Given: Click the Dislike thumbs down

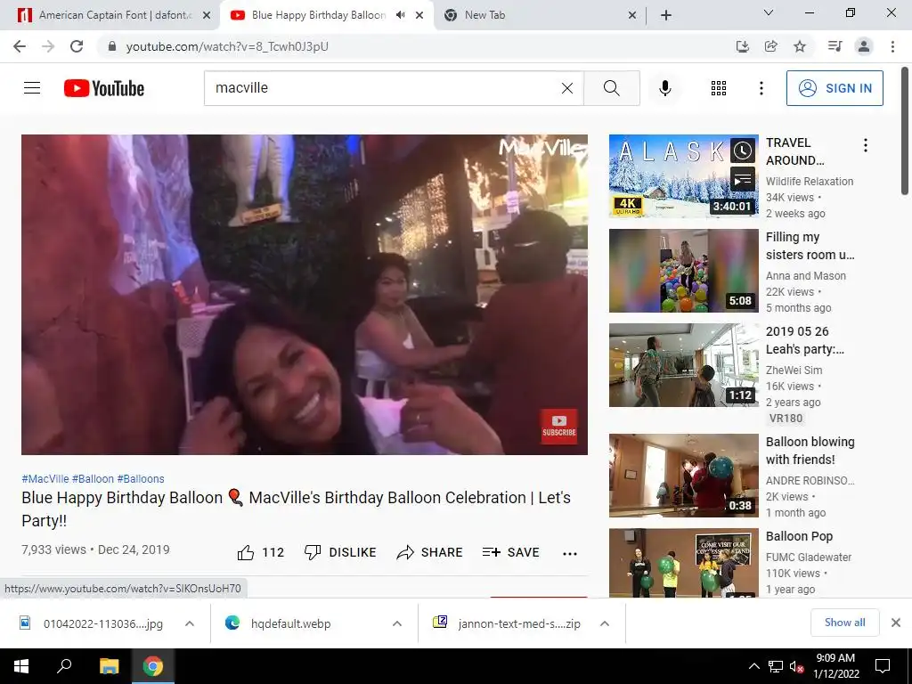Looking at the screenshot, I should click(340, 552).
